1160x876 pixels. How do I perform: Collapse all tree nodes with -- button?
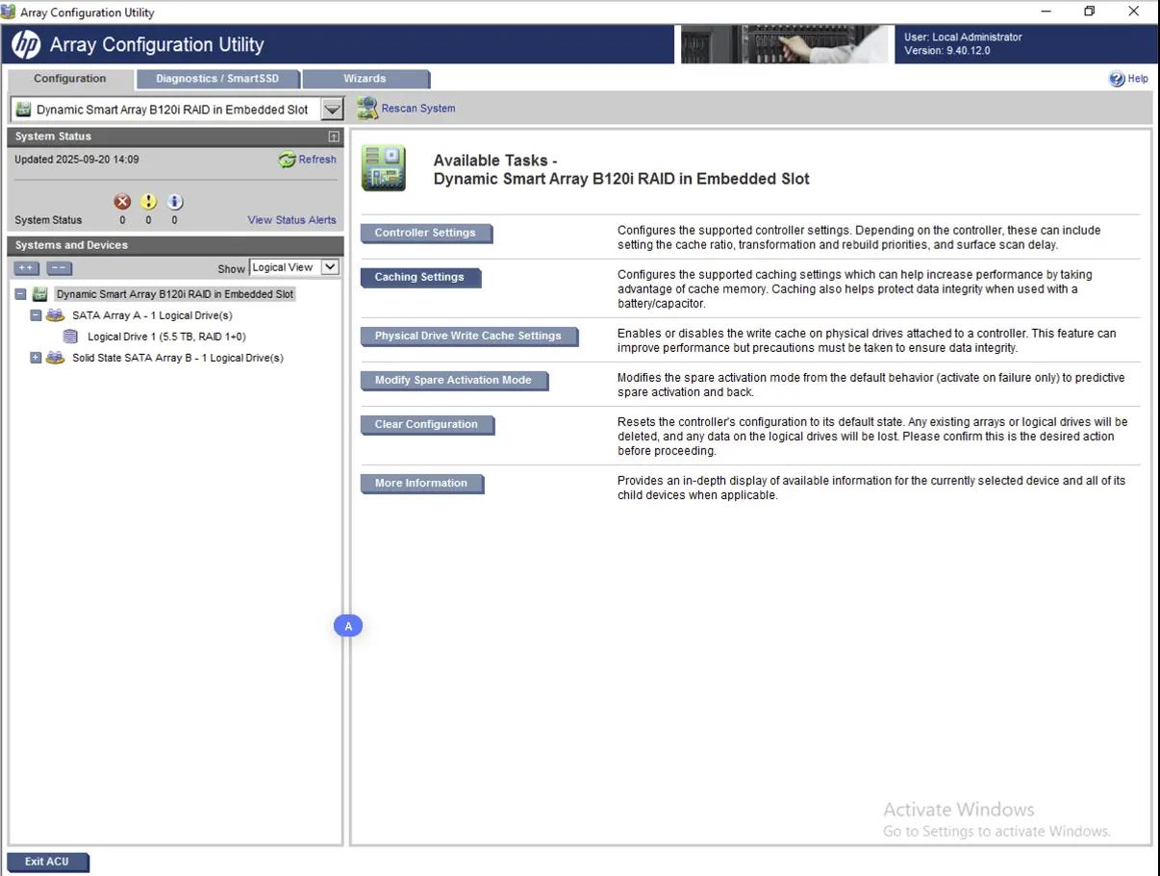[59, 269]
